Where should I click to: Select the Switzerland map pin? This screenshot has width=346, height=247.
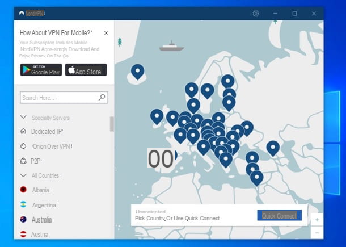193,137
